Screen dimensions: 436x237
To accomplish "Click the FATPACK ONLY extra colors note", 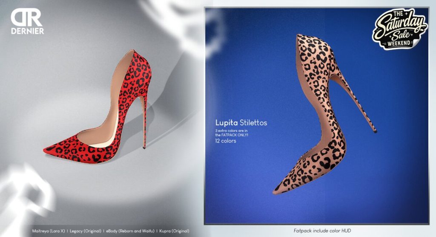I will (x=231, y=133).
